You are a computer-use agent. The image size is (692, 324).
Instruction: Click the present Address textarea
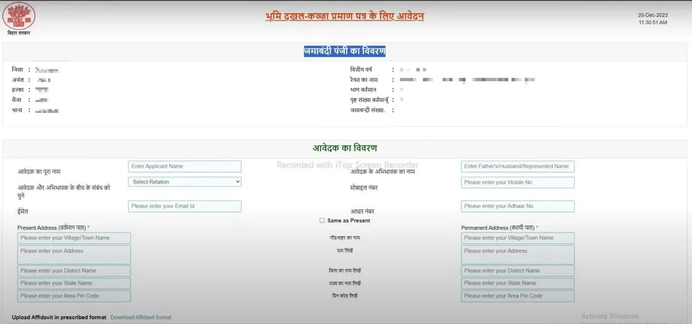click(x=74, y=254)
